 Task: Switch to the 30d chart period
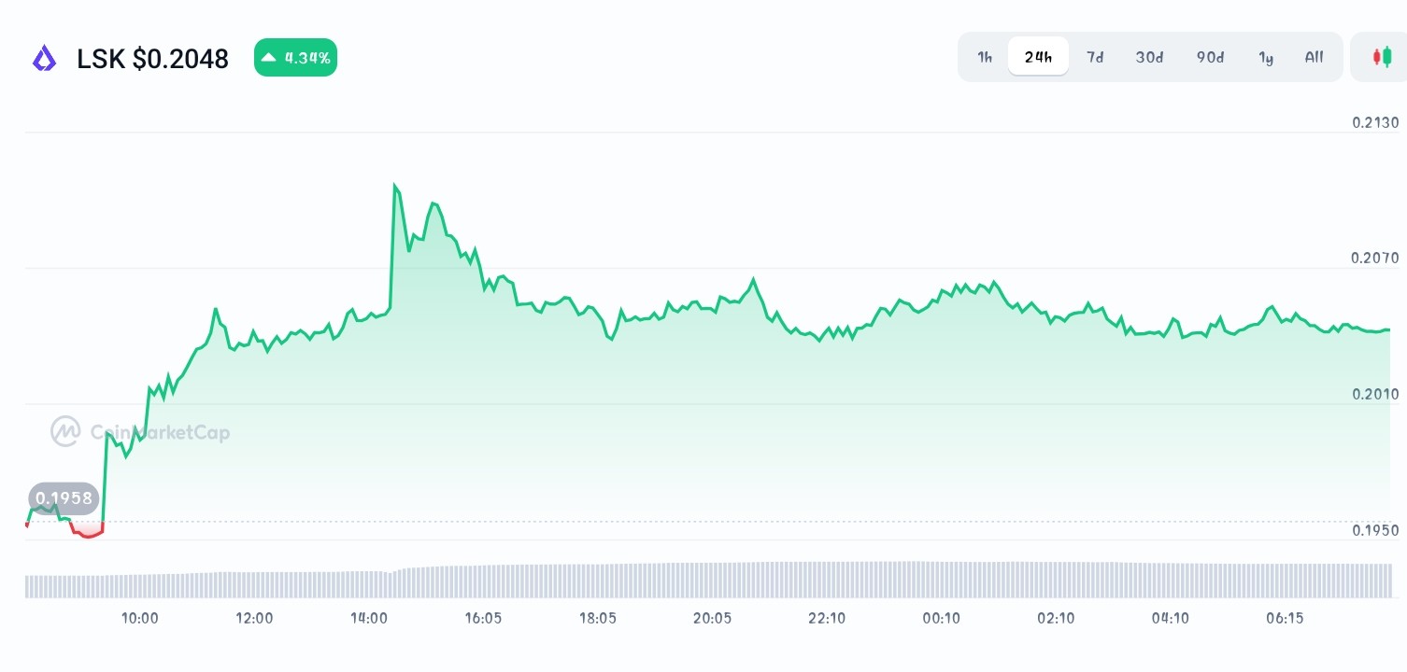1149,57
